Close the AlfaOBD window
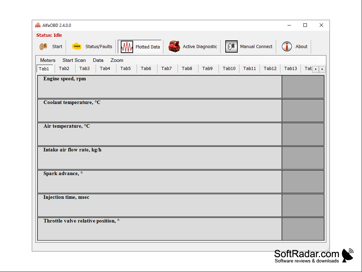Screen dimensions: 362x272 pyautogui.click(x=321, y=25)
